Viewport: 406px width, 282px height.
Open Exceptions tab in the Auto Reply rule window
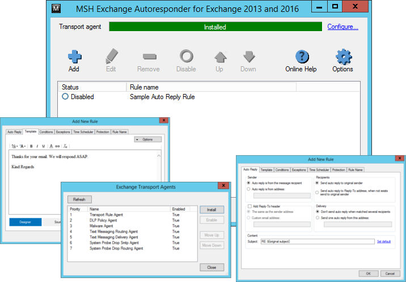pos(299,170)
